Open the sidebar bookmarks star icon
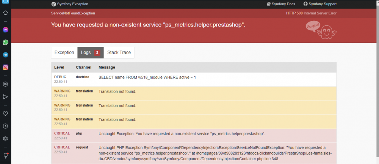The width and height of the screenshot is (379, 164). tap(6, 13)
